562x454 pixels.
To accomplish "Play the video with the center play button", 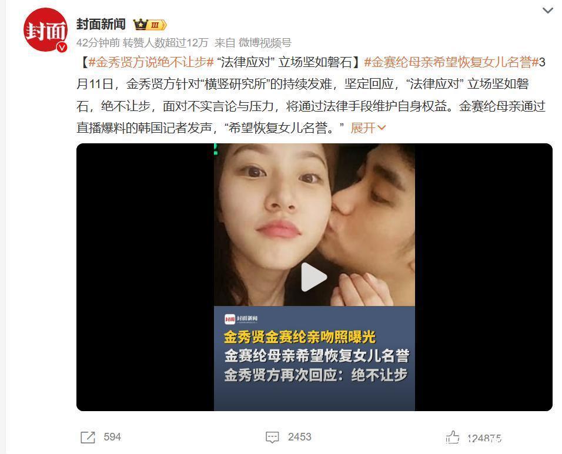I will [x=313, y=277].
